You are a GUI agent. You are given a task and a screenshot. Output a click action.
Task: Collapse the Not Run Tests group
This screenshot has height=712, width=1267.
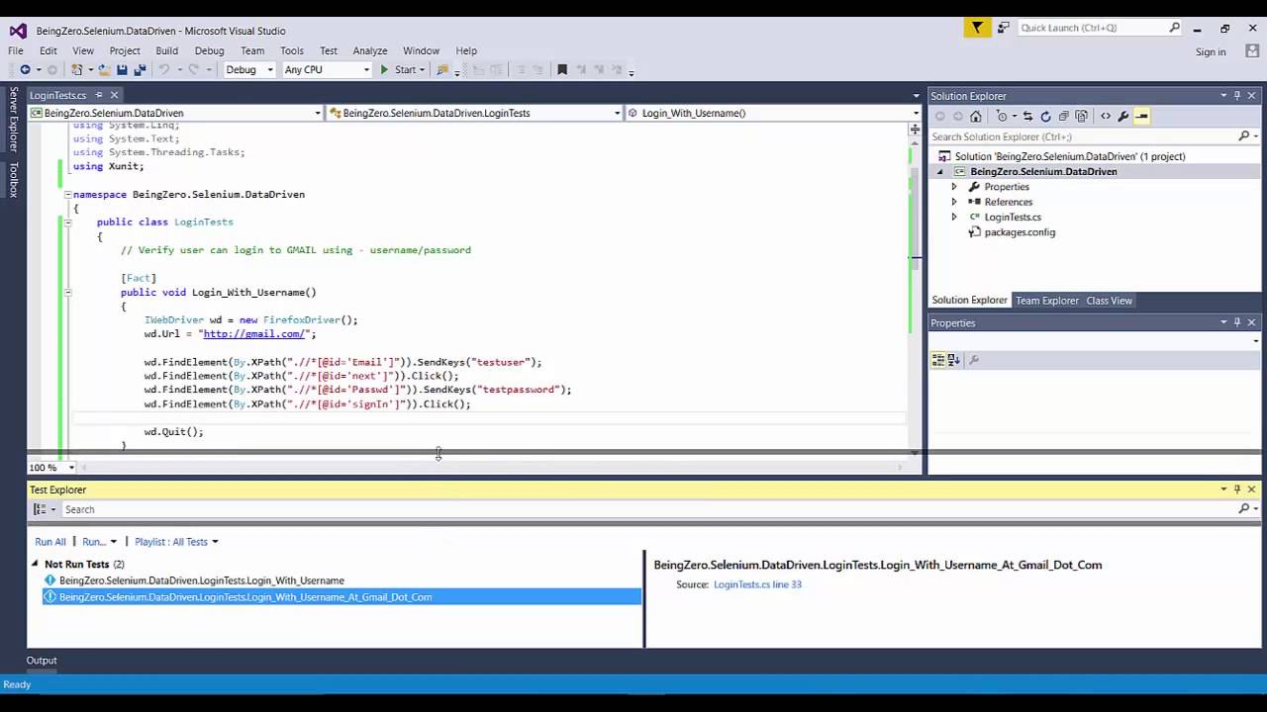(x=36, y=564)
